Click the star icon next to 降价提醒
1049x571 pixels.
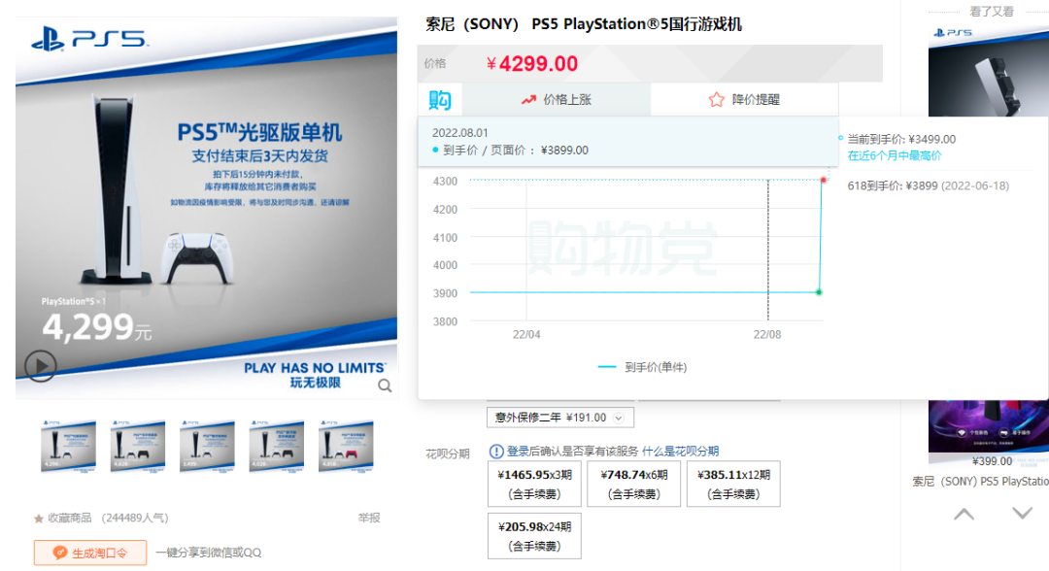[x=717, y=100]
